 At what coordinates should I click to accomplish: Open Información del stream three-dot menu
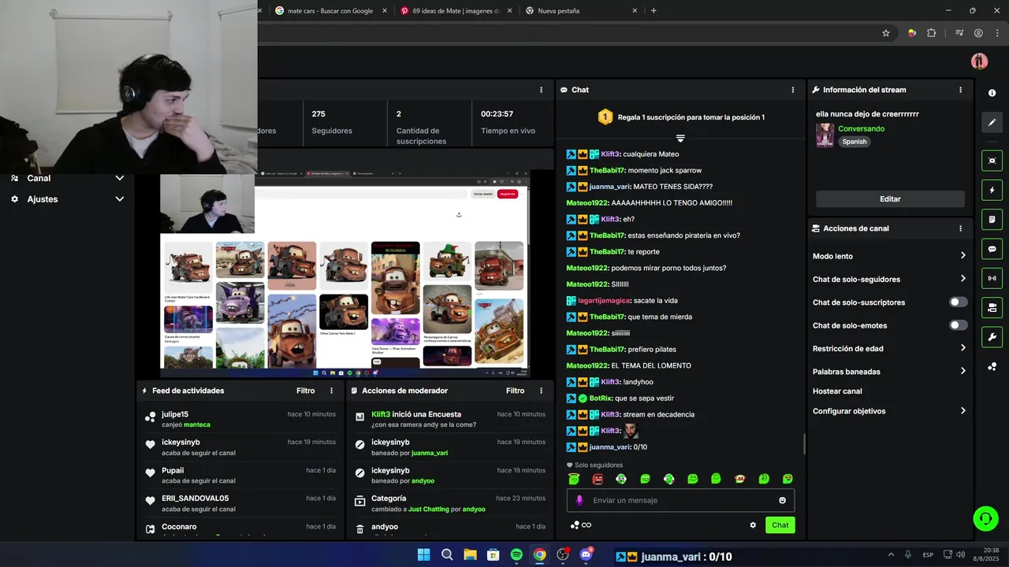tap(960, 90)
